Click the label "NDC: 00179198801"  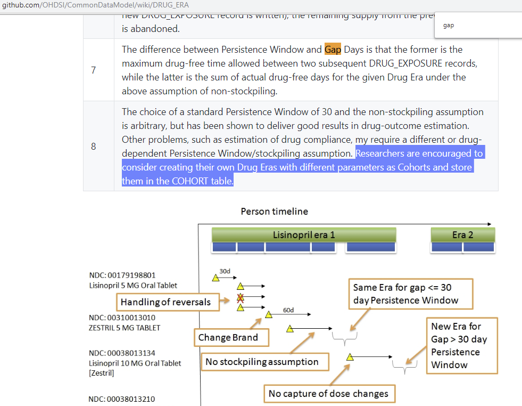coord(122,275)
